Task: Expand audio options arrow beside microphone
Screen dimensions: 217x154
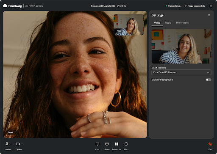Action: (x=11, y=144)
